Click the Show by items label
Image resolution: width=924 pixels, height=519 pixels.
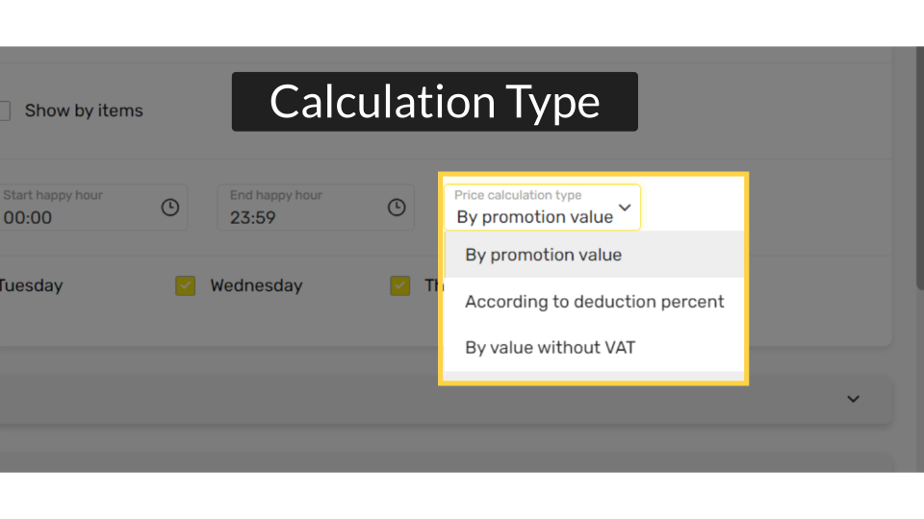click(84, 111)
